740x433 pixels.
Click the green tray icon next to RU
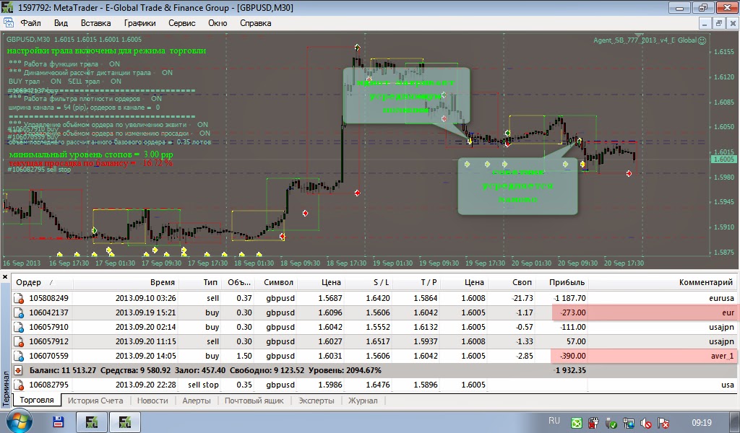[x=577, y=423]
